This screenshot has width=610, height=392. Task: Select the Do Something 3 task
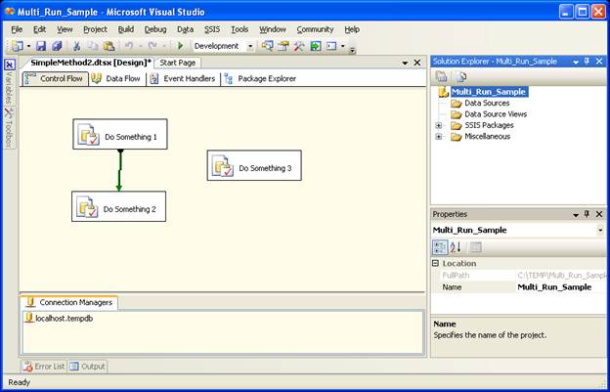pos(254,165)
